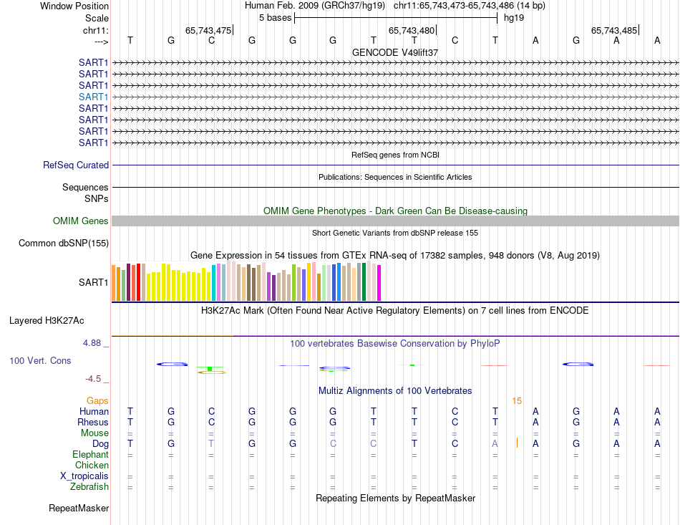
Task: Select the OMIM Genes track label
Action: pos(81,221)
